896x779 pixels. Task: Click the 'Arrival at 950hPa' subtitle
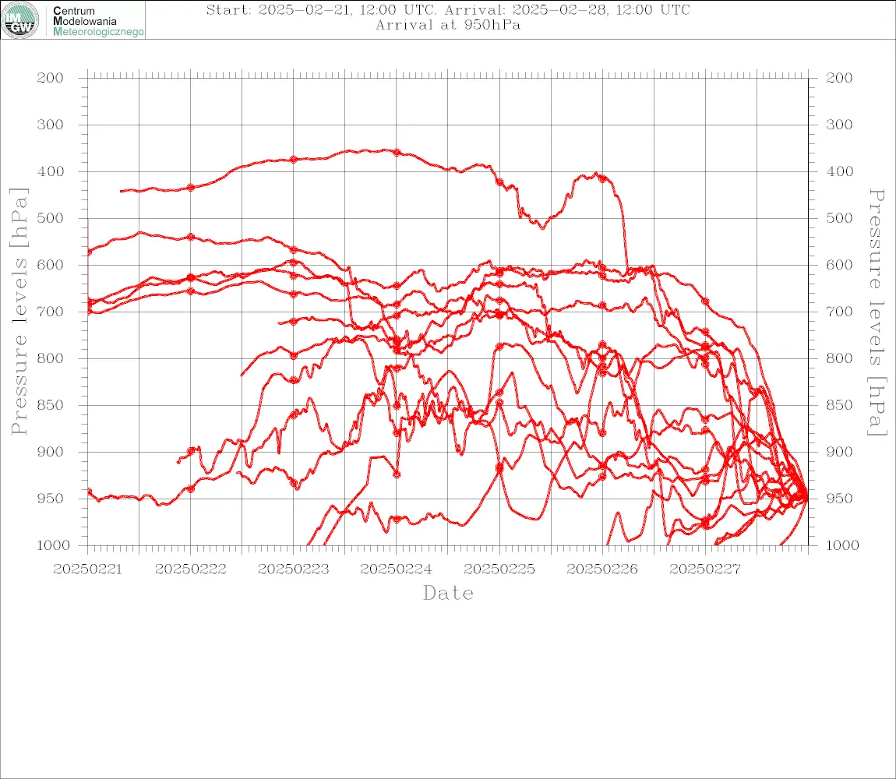448,25
